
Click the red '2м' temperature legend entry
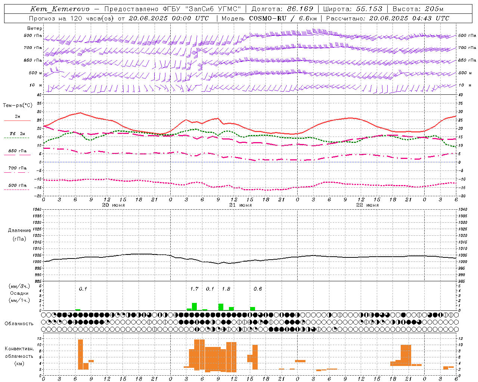click(18, 117)
